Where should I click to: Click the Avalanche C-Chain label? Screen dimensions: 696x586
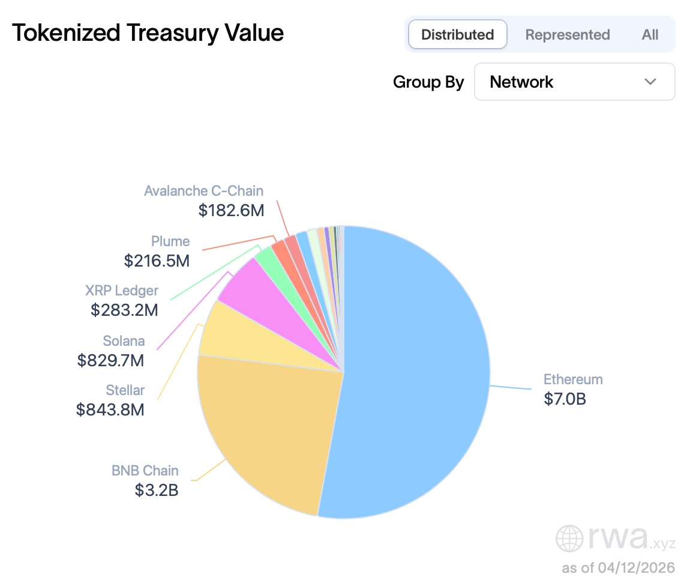coord(203,190)
